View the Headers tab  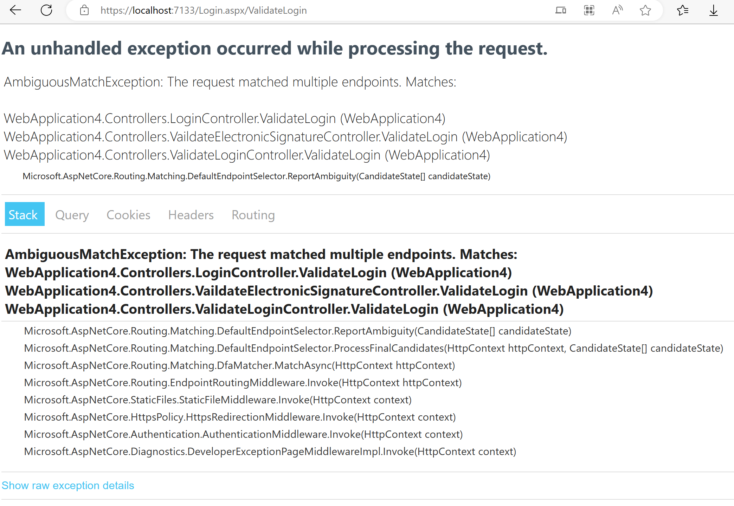191,215
